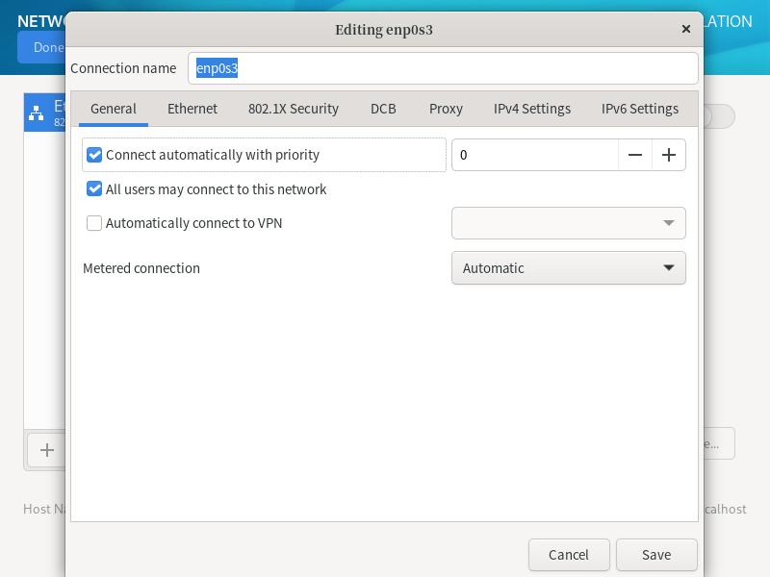Click the add connection plus button
Image resolution: width=770 pixels, height=577 pixels.
pos(46,449)
